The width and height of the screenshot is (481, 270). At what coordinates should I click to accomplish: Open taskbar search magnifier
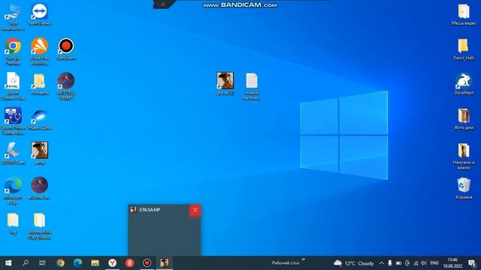(26, 263)
